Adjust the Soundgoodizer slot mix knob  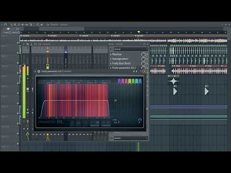click(143, 59)
